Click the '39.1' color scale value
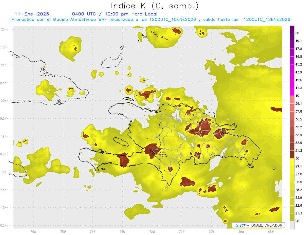Image resolution: width=304 pixels, height=235 pixels. pos(298,103)
